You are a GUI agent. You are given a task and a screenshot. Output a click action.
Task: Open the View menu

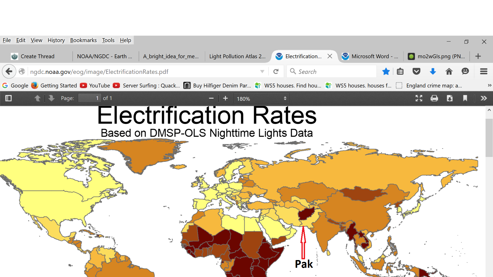36,40
